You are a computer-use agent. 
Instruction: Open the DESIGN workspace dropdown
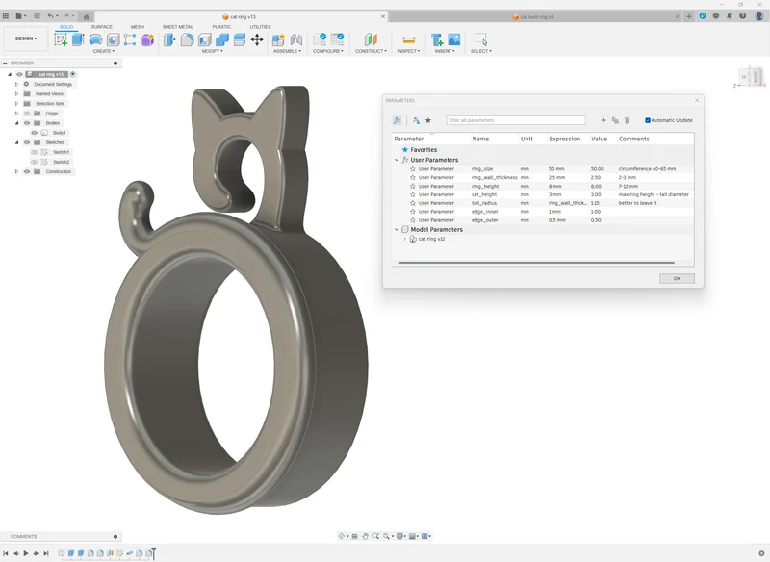pos(26,38)
